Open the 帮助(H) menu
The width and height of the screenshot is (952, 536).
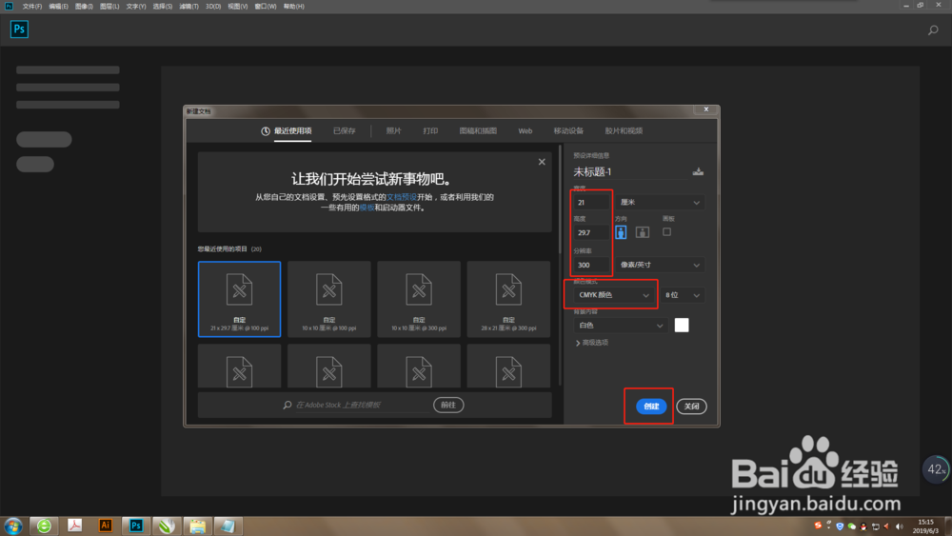[294, 6]
